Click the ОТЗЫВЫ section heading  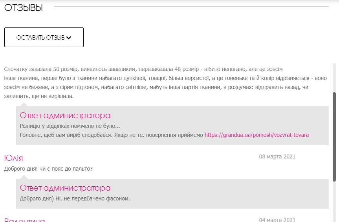click(x=23, y=7)
